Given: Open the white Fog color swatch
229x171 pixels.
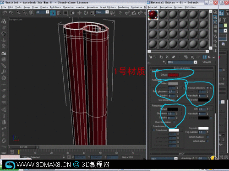Looking at the screenshot, I should pos(203,128).
